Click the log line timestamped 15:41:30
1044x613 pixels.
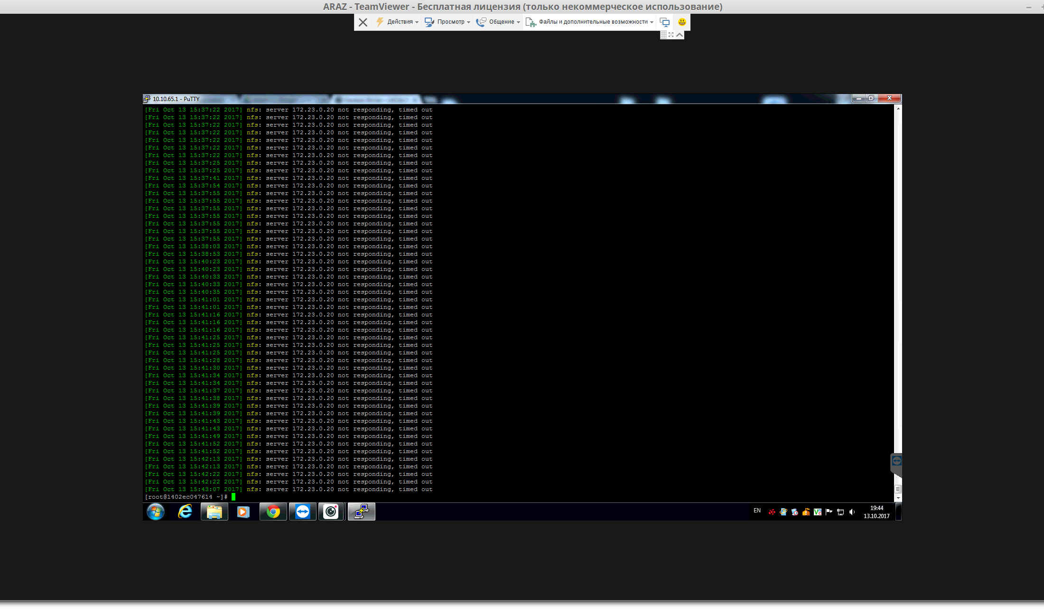289,368
